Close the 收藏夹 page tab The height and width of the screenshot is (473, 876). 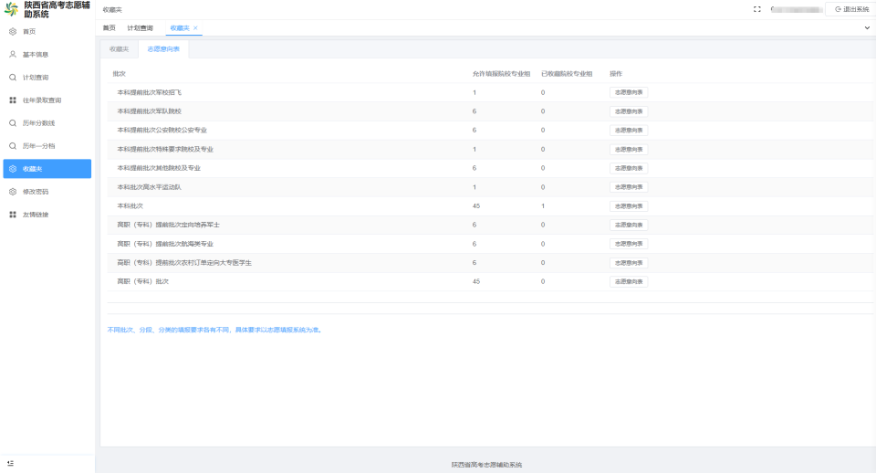pyautogui.click(x=195, y=28)
